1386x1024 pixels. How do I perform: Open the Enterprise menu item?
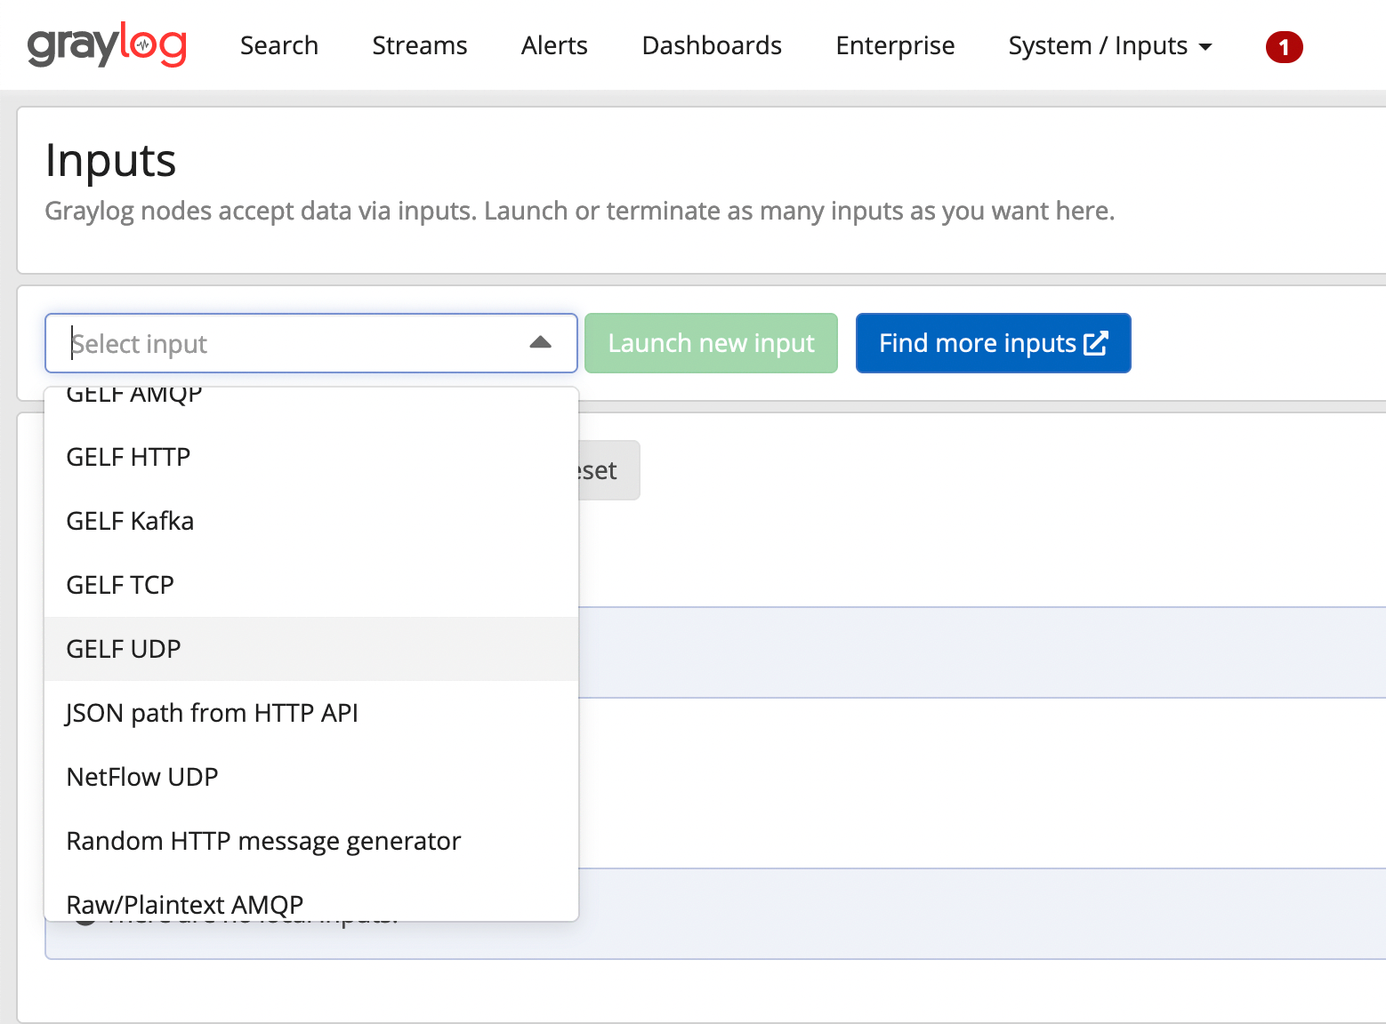(894, 45)
